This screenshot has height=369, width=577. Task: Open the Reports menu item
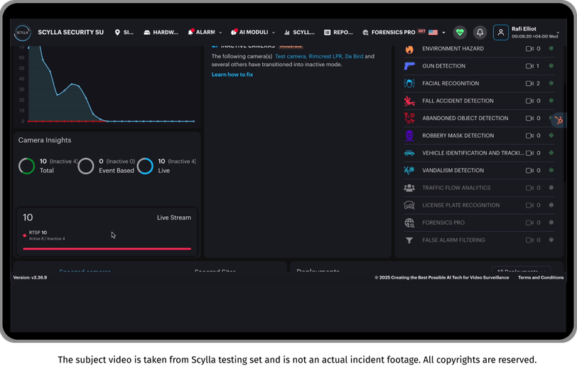[338, 33]
